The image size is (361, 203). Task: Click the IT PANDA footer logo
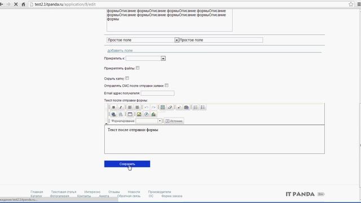tap(300, 194)
